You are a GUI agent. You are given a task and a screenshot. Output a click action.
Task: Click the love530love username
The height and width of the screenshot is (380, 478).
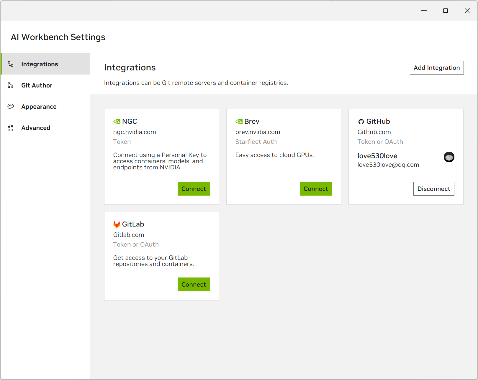(x=377, y=156)
